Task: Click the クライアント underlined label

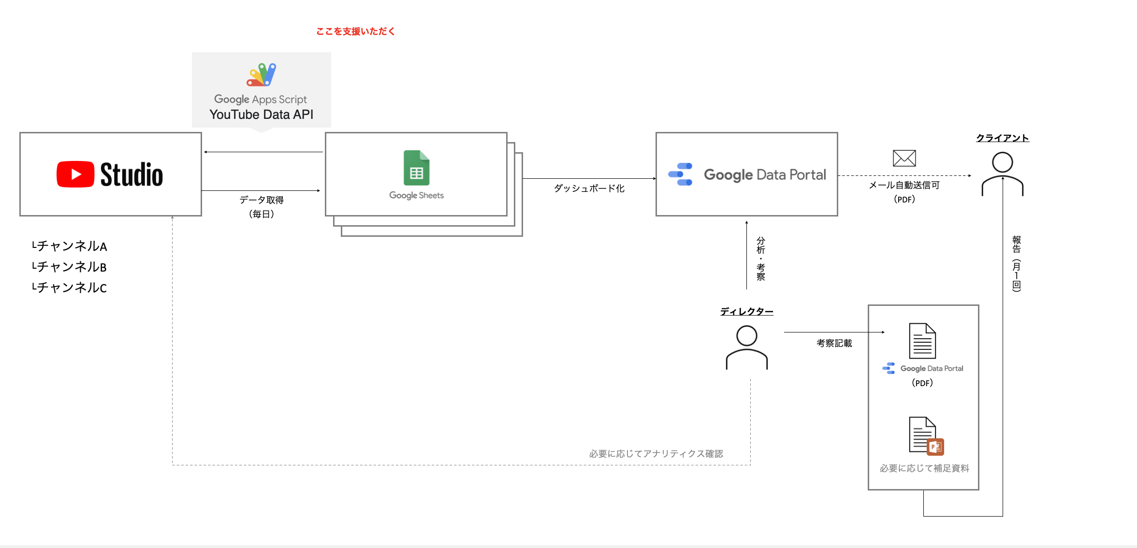Action: pos(1002,138)
